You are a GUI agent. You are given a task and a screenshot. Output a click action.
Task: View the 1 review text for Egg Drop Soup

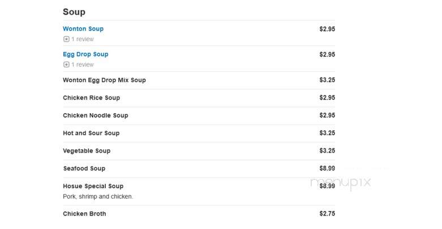(83, 65)
